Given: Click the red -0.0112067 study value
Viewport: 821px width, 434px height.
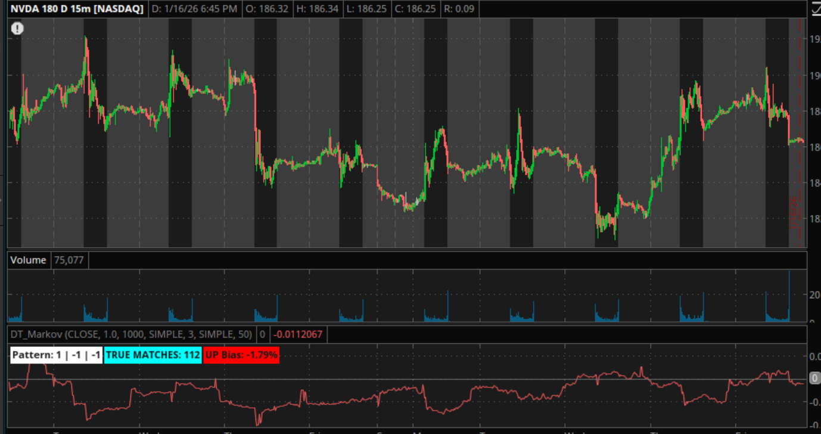Looking at the screenshot, I should (x=298, y=334).
